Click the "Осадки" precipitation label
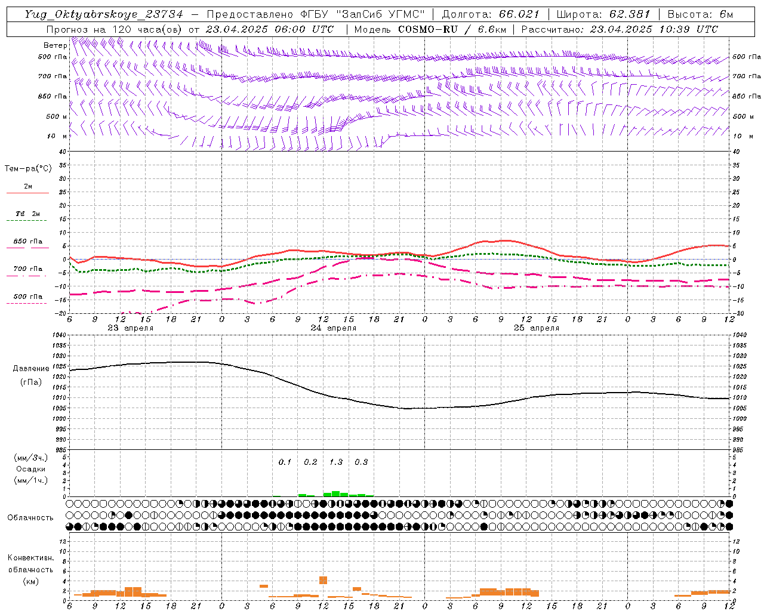 (x=31, y=469)
